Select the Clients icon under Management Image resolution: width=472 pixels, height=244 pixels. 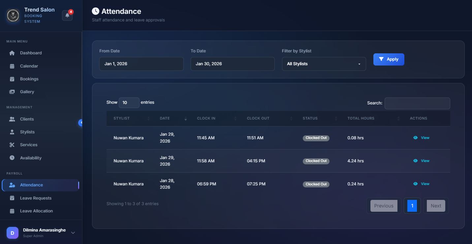click(x=12, y=119)
